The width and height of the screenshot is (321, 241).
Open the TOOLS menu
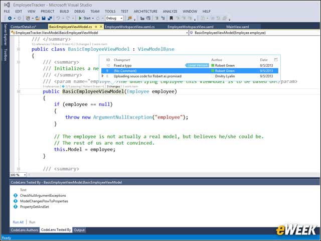pos(110,11)
